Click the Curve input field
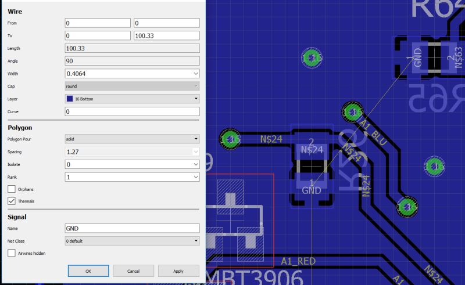This screenshot has height=285, width=465. click(x=133, y=111)
